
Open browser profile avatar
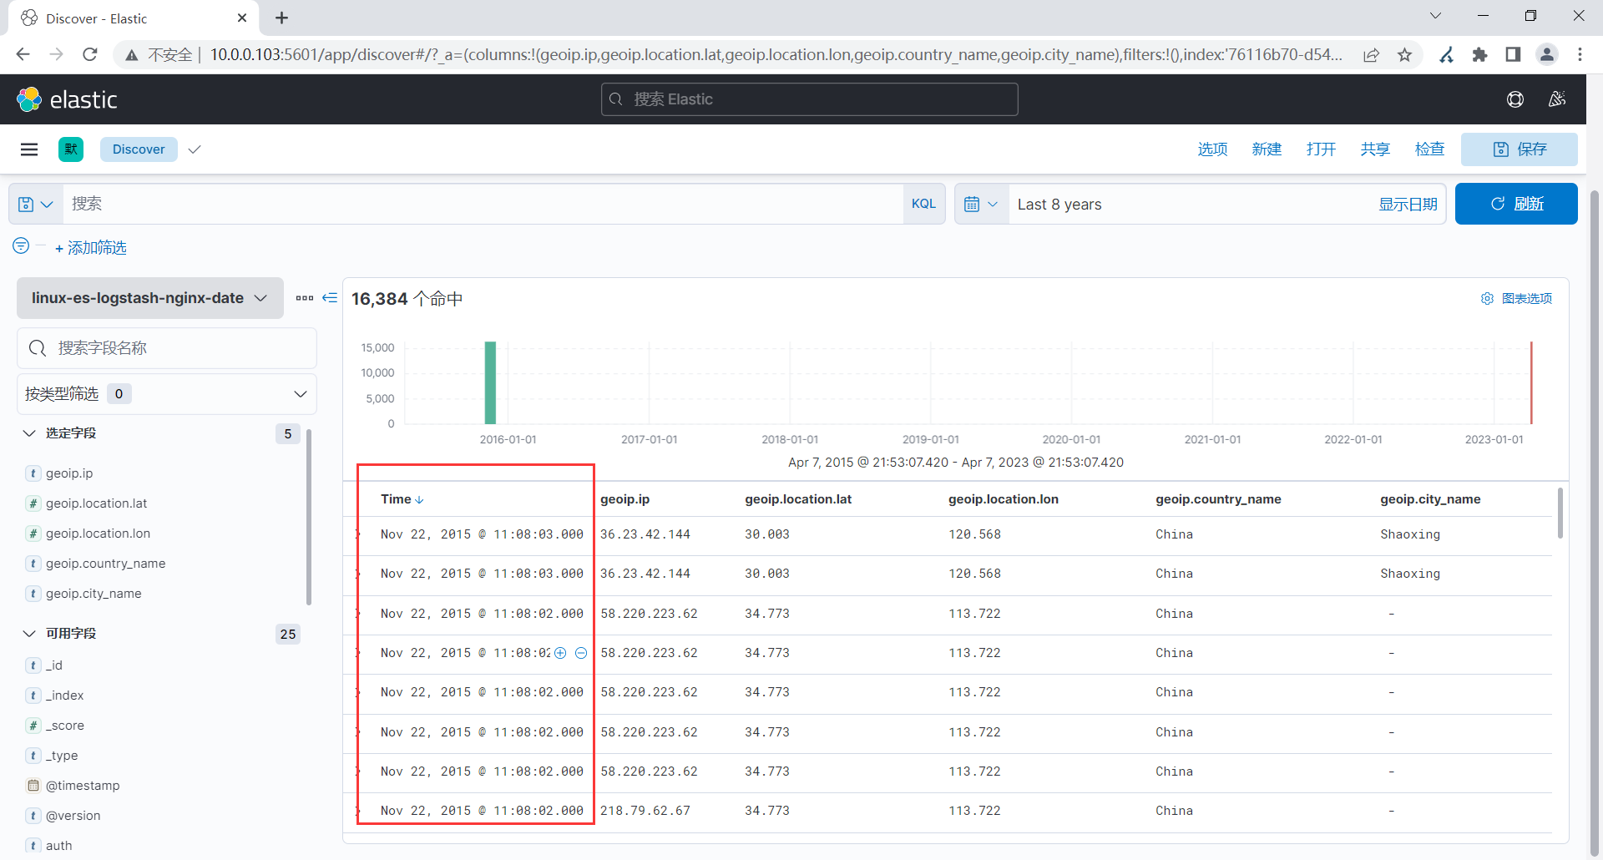(x=1547, y=54)
